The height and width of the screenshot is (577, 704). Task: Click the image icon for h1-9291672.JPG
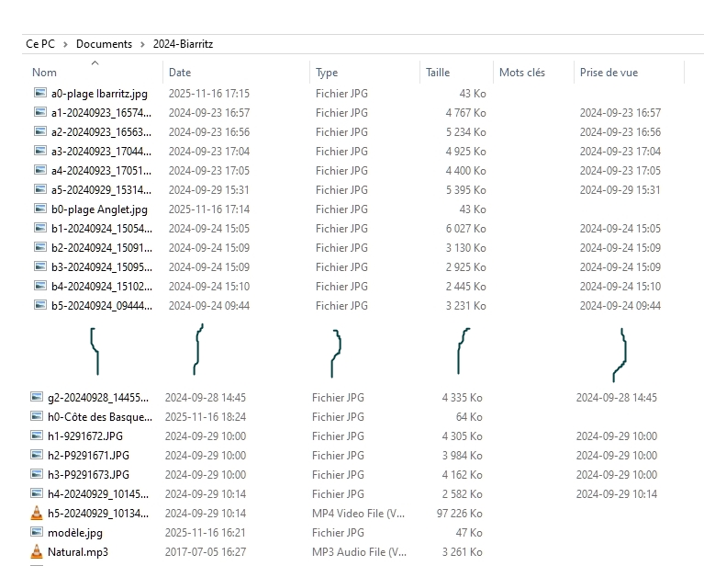(x=37, y=436)
